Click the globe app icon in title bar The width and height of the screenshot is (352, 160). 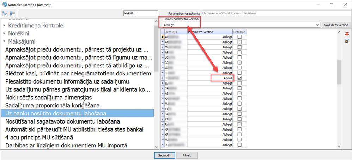(5, 4)
